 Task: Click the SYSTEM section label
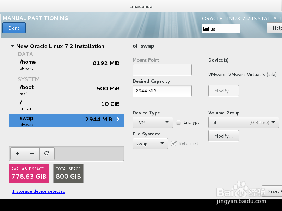[x=29, y=79]
